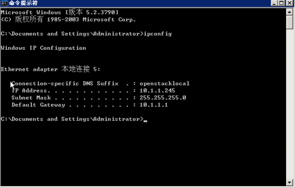Click the Microsoft Windows version 5.2.3790 line
Viewport: 295px width, 188px height.
click(x=59, y=12)
